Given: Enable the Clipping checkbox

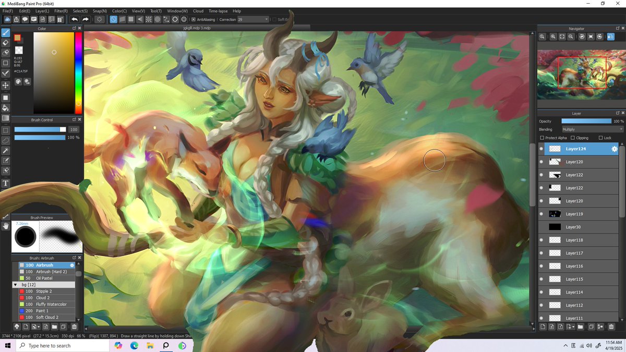Looking at the screenshot, I should [x=573, y=138].
